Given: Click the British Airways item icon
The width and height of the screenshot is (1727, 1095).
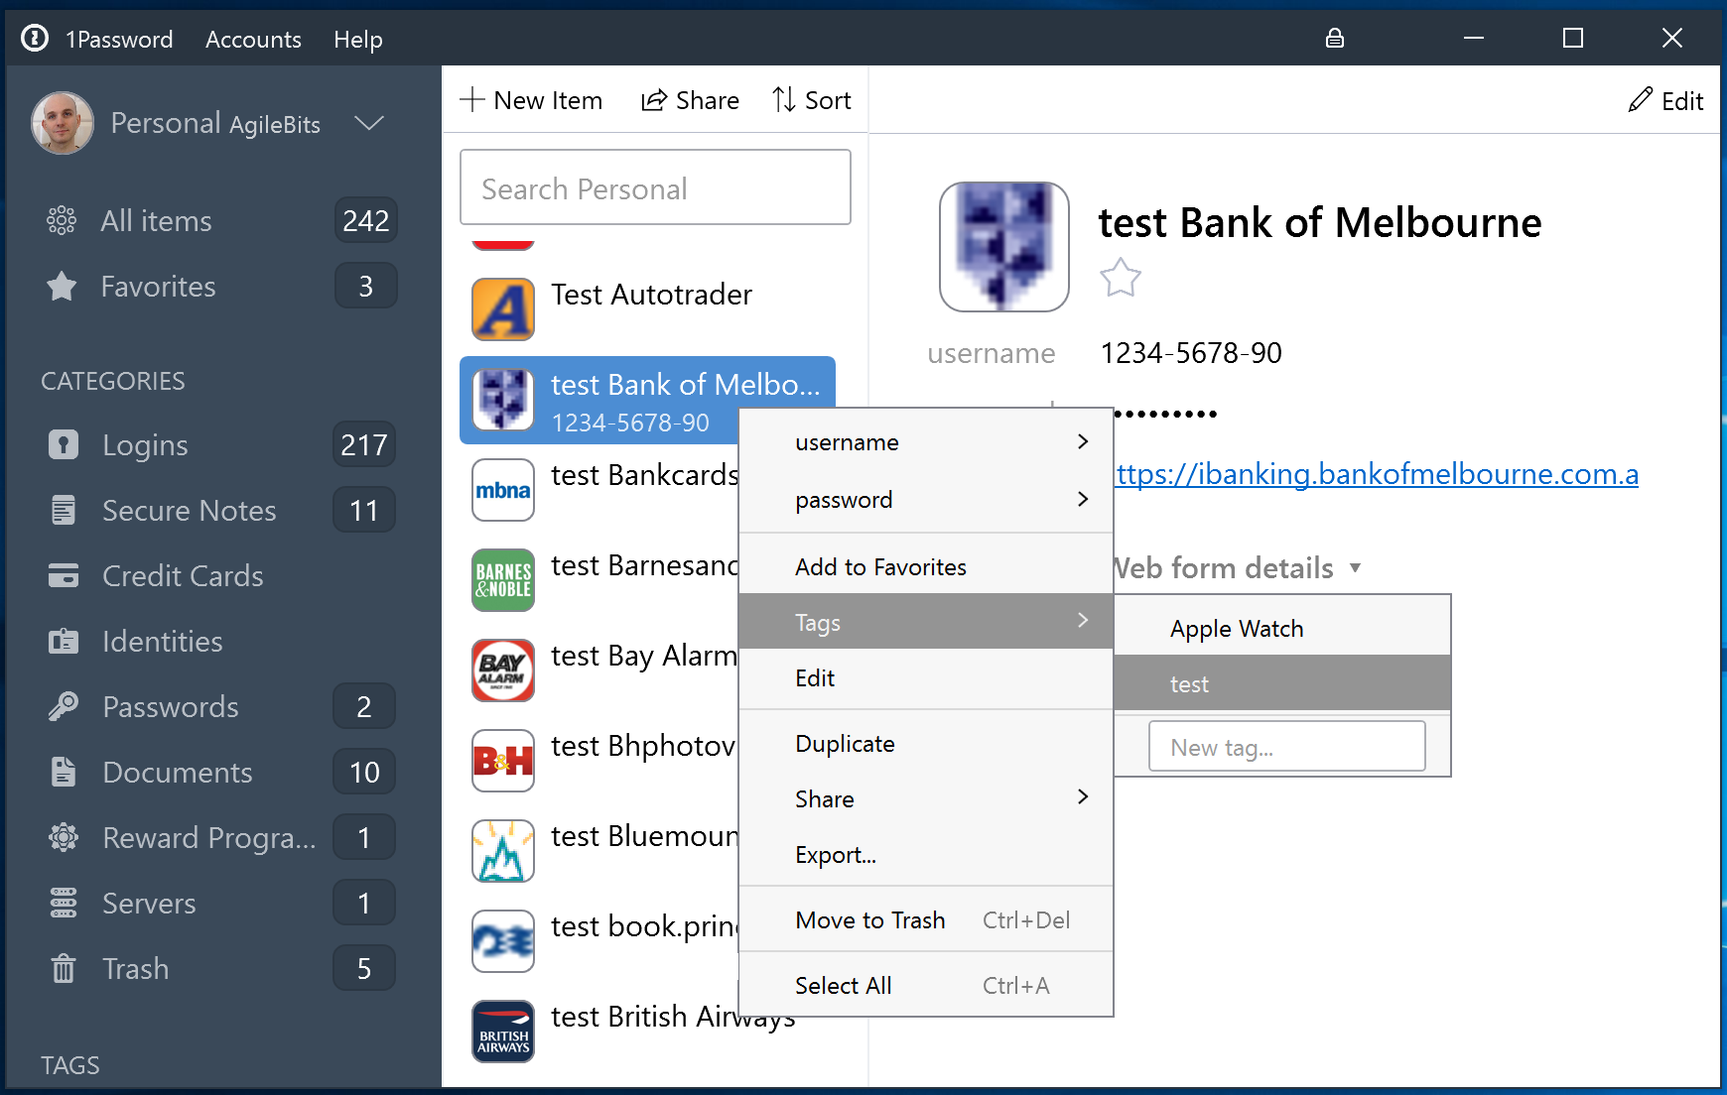Looking at the screenshot, I should coord(503,1032).
